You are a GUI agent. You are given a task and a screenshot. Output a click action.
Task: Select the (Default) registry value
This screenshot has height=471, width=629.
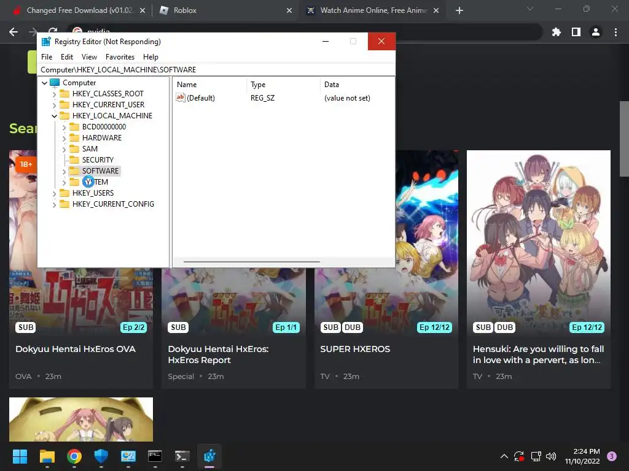click(x=201, y=98)
